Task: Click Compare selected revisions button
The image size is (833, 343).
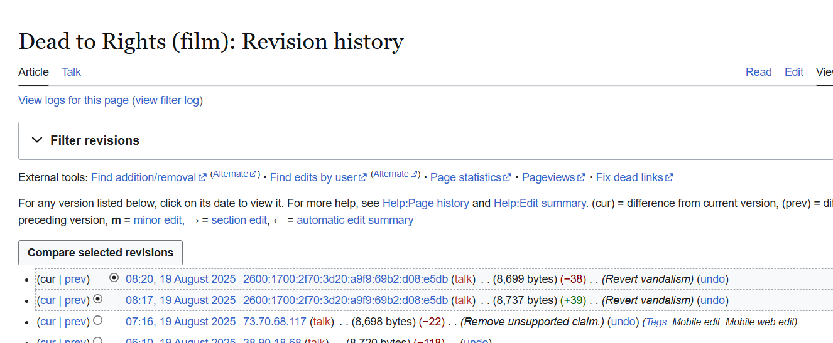Action: pos(101,253)
